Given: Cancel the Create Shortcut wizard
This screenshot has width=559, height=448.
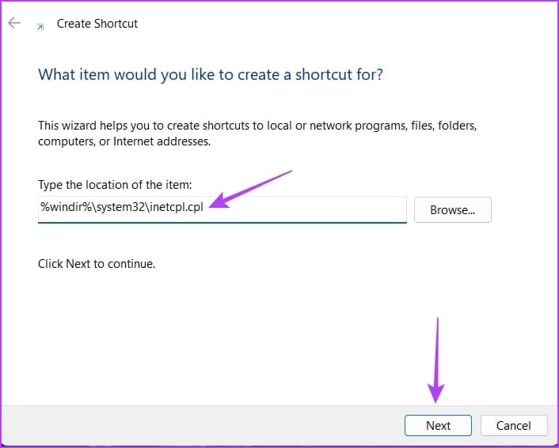Looking at the screenshot, I should tap(514, 425).
